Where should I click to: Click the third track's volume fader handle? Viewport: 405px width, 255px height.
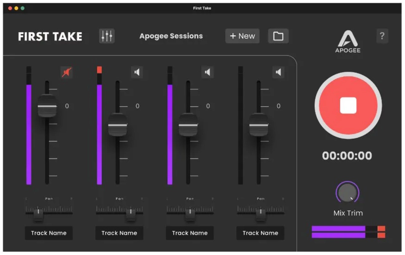pos(188,125)
